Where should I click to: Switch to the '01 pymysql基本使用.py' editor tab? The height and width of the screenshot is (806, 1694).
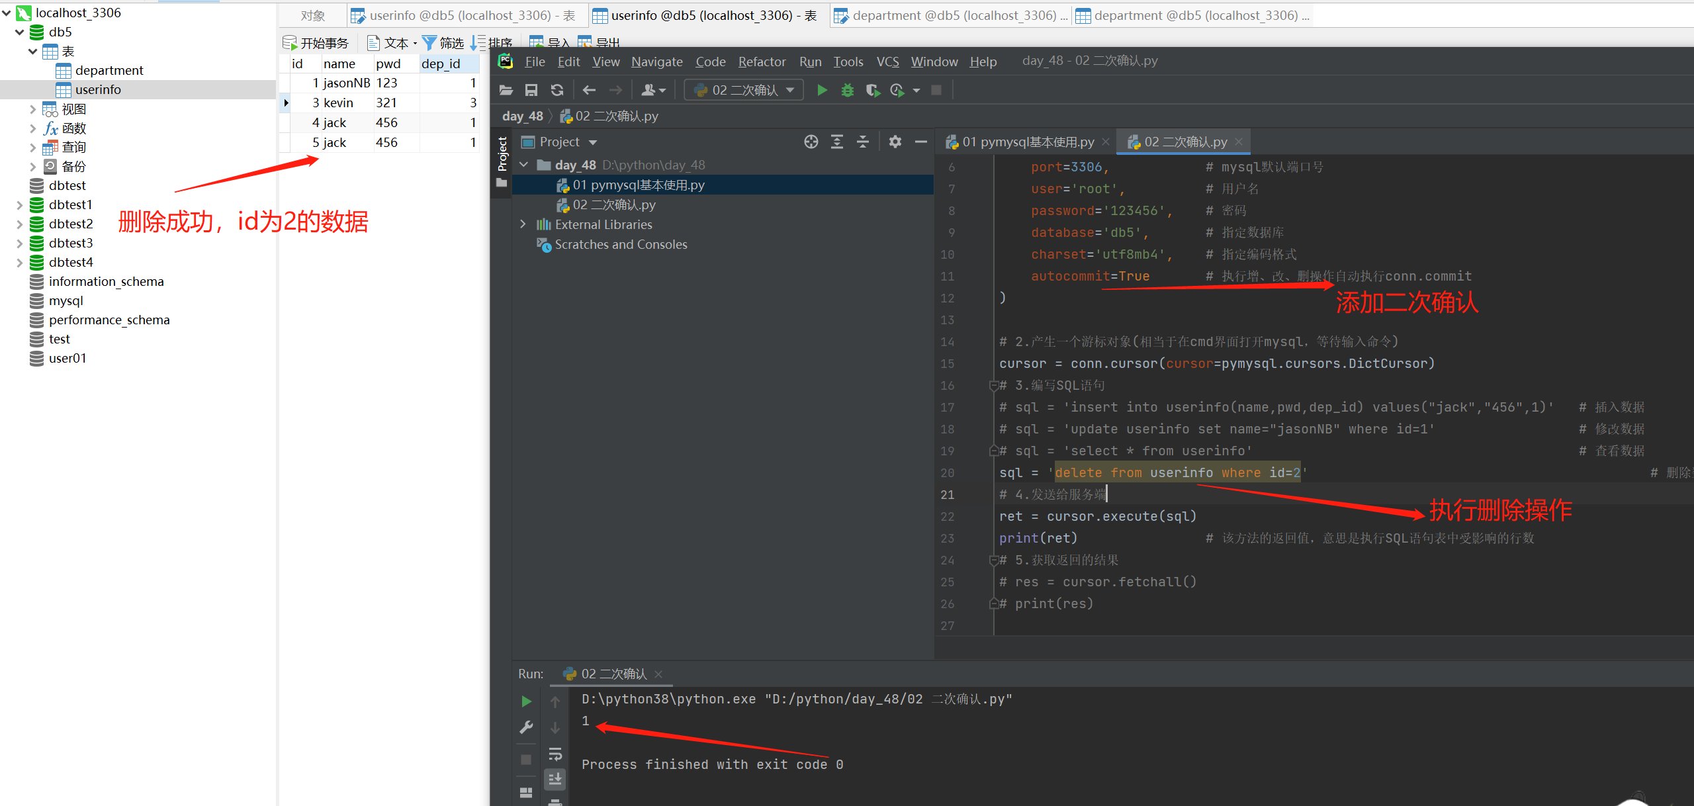tap(1028, 142)
